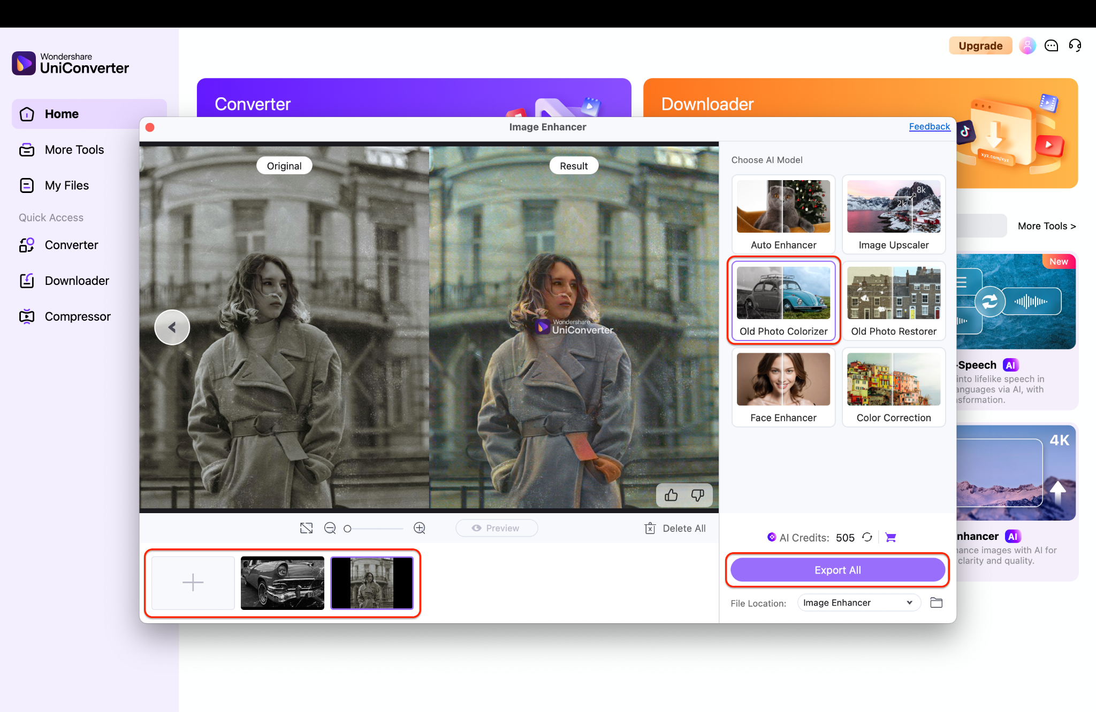The width and height of the screenshot is (1096, 712).
Task: Open the message chat bubble icon
Action: (1051, 45)
